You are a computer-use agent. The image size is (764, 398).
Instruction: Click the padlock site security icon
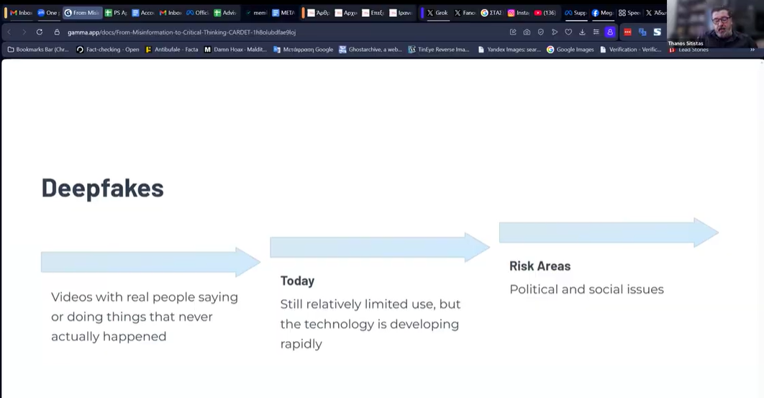pos(57,32)
